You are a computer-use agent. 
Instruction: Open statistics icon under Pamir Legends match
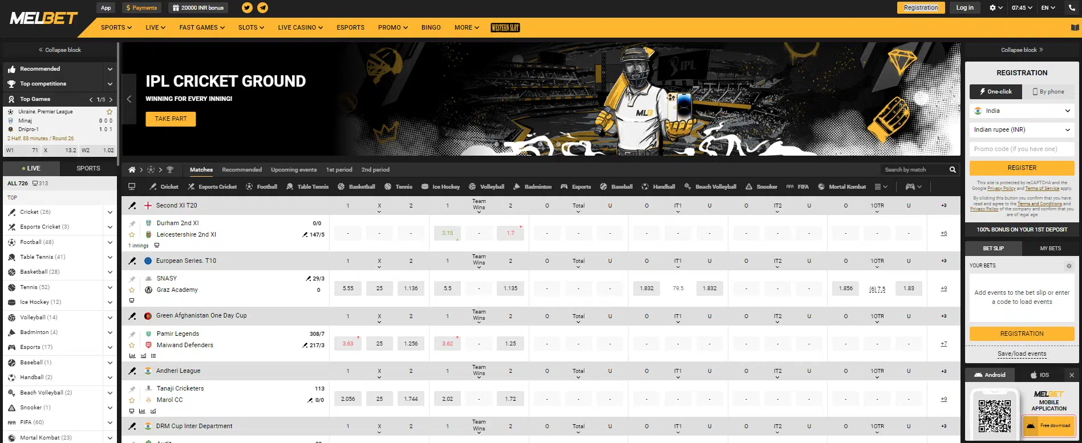tap(132, 355)
